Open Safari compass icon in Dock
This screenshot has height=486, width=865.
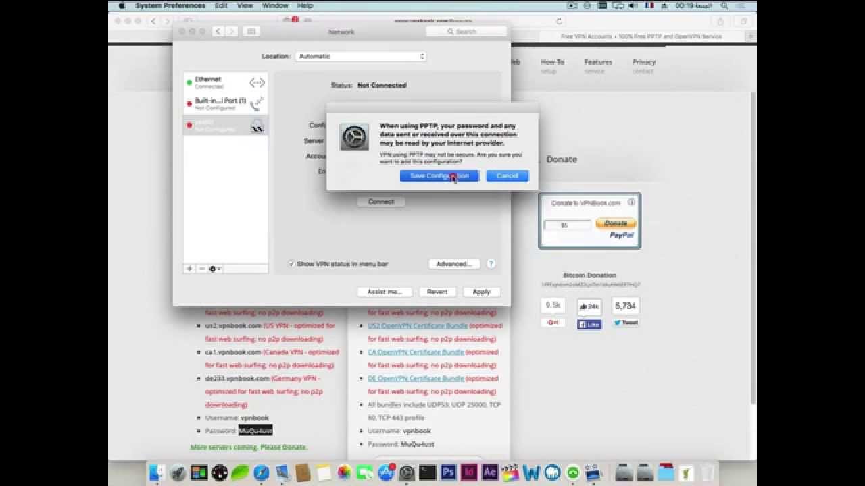point(261,473)
